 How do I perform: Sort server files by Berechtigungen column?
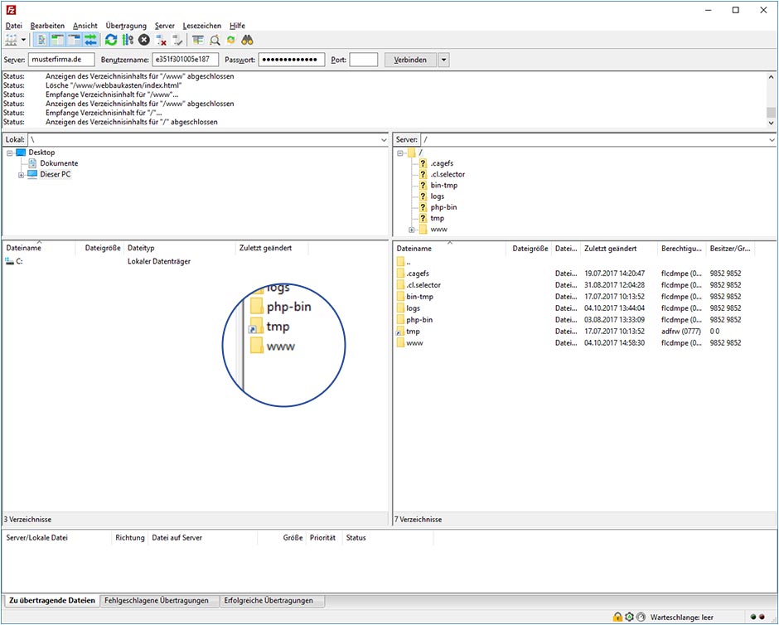click(681, 249)
